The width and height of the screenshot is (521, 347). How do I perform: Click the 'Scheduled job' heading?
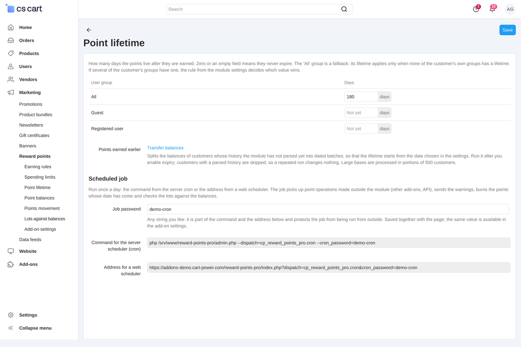pyautogui.click(x=108, y=179)
